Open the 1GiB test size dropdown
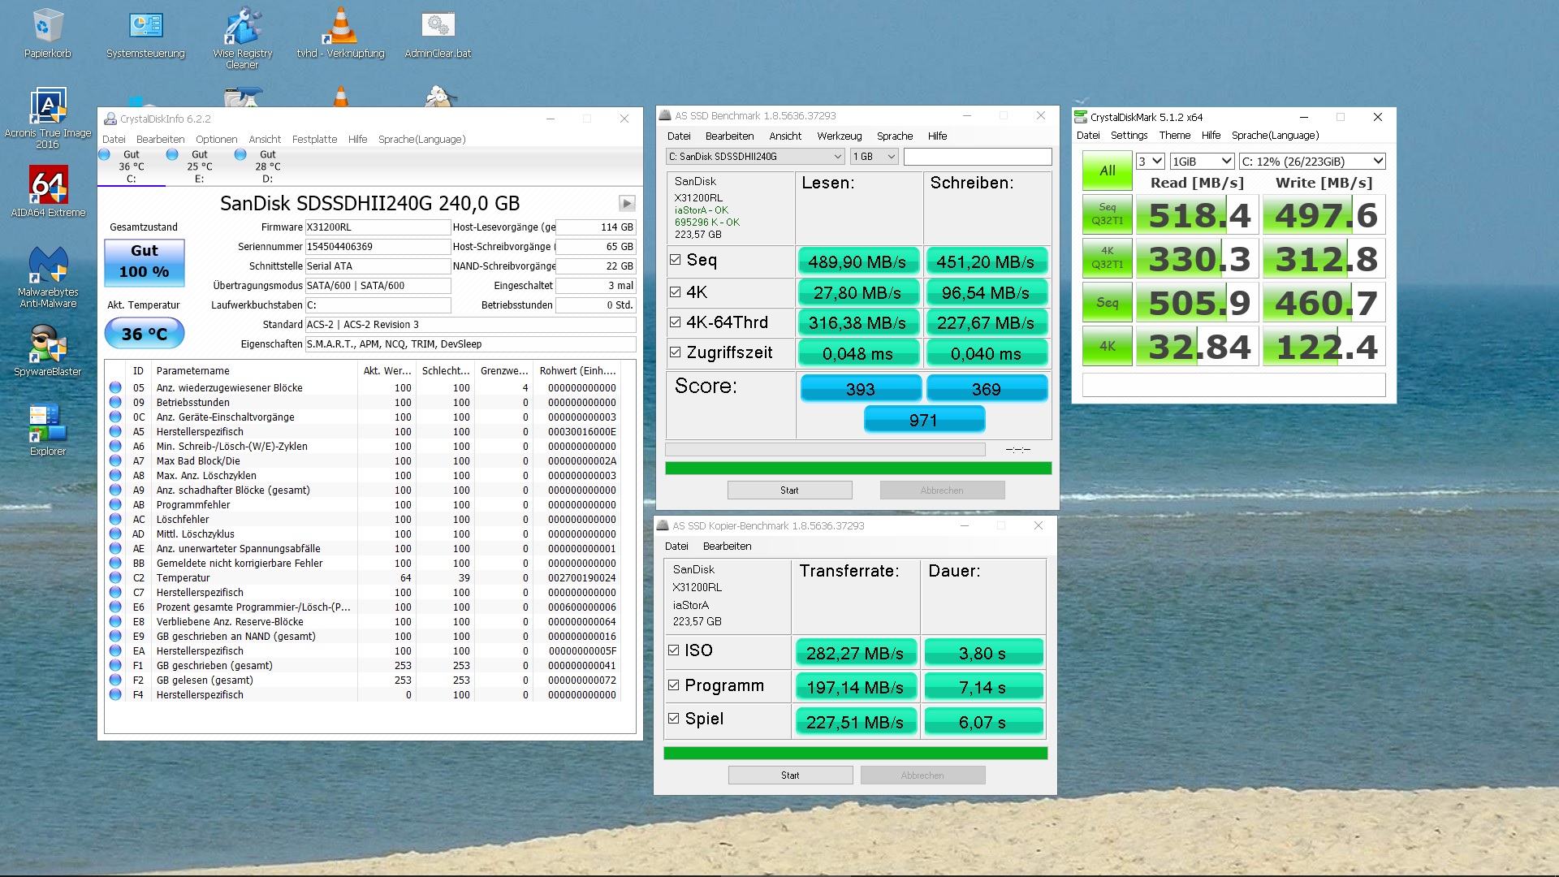 click(1202, 162)
